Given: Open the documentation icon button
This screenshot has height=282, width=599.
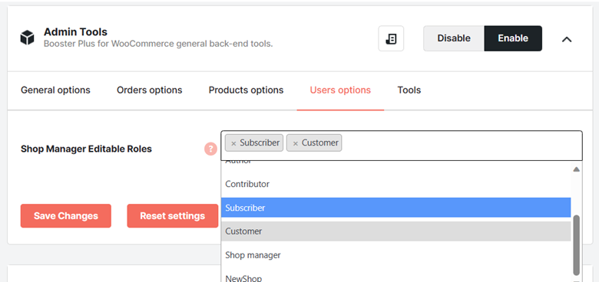Looking at the screenshot, I should [x=391, y=38].
